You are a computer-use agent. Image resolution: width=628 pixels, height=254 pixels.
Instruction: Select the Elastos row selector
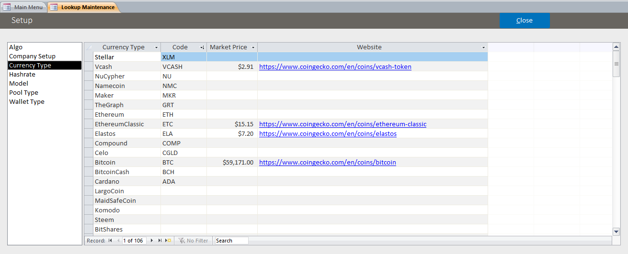89,134
